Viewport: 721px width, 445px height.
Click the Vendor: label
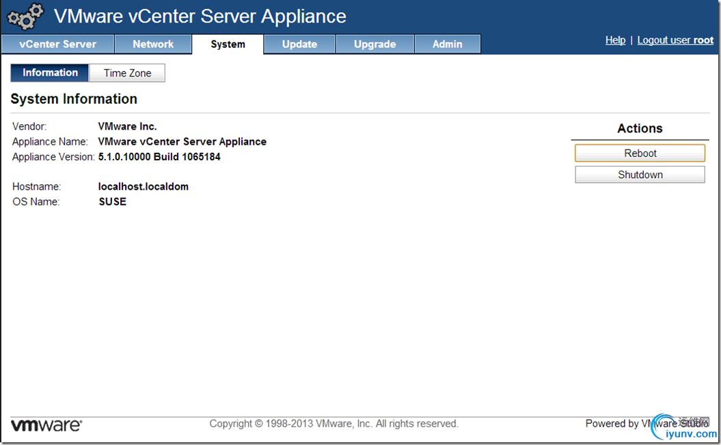pos(29,126)
